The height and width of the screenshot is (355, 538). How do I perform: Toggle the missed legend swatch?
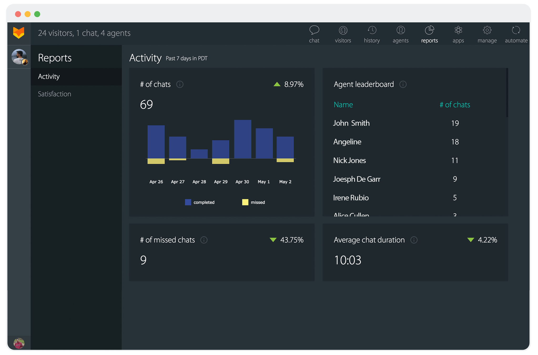tap(245, 202)
